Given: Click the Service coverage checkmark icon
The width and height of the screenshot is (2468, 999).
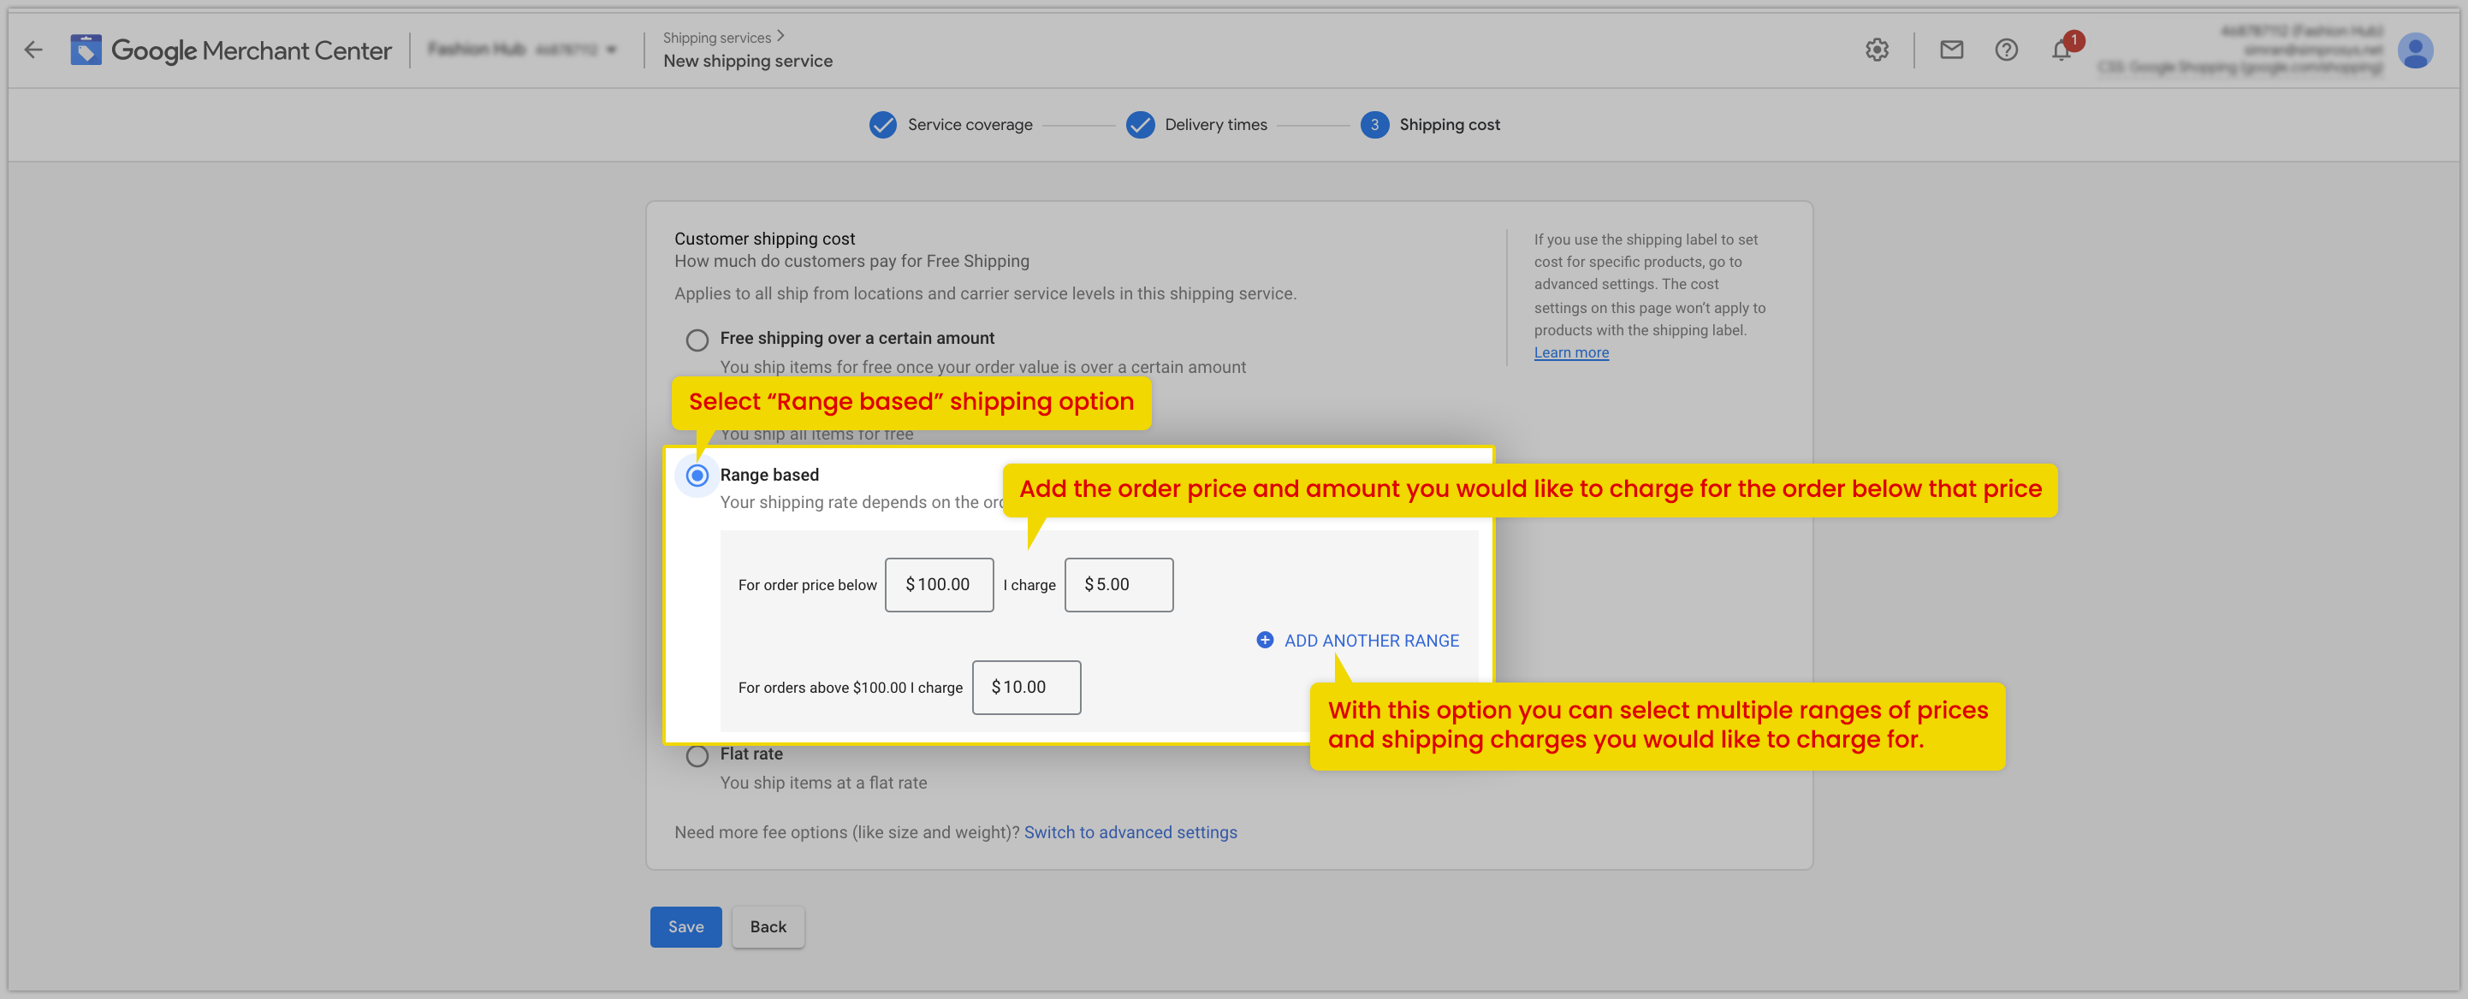Looking at the screenshot, I should pyautogui.click(x=882, y=125).
